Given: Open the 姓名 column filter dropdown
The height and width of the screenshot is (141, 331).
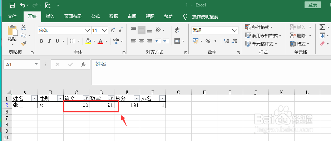Looking at the screenshot, I should coord(35,98).
